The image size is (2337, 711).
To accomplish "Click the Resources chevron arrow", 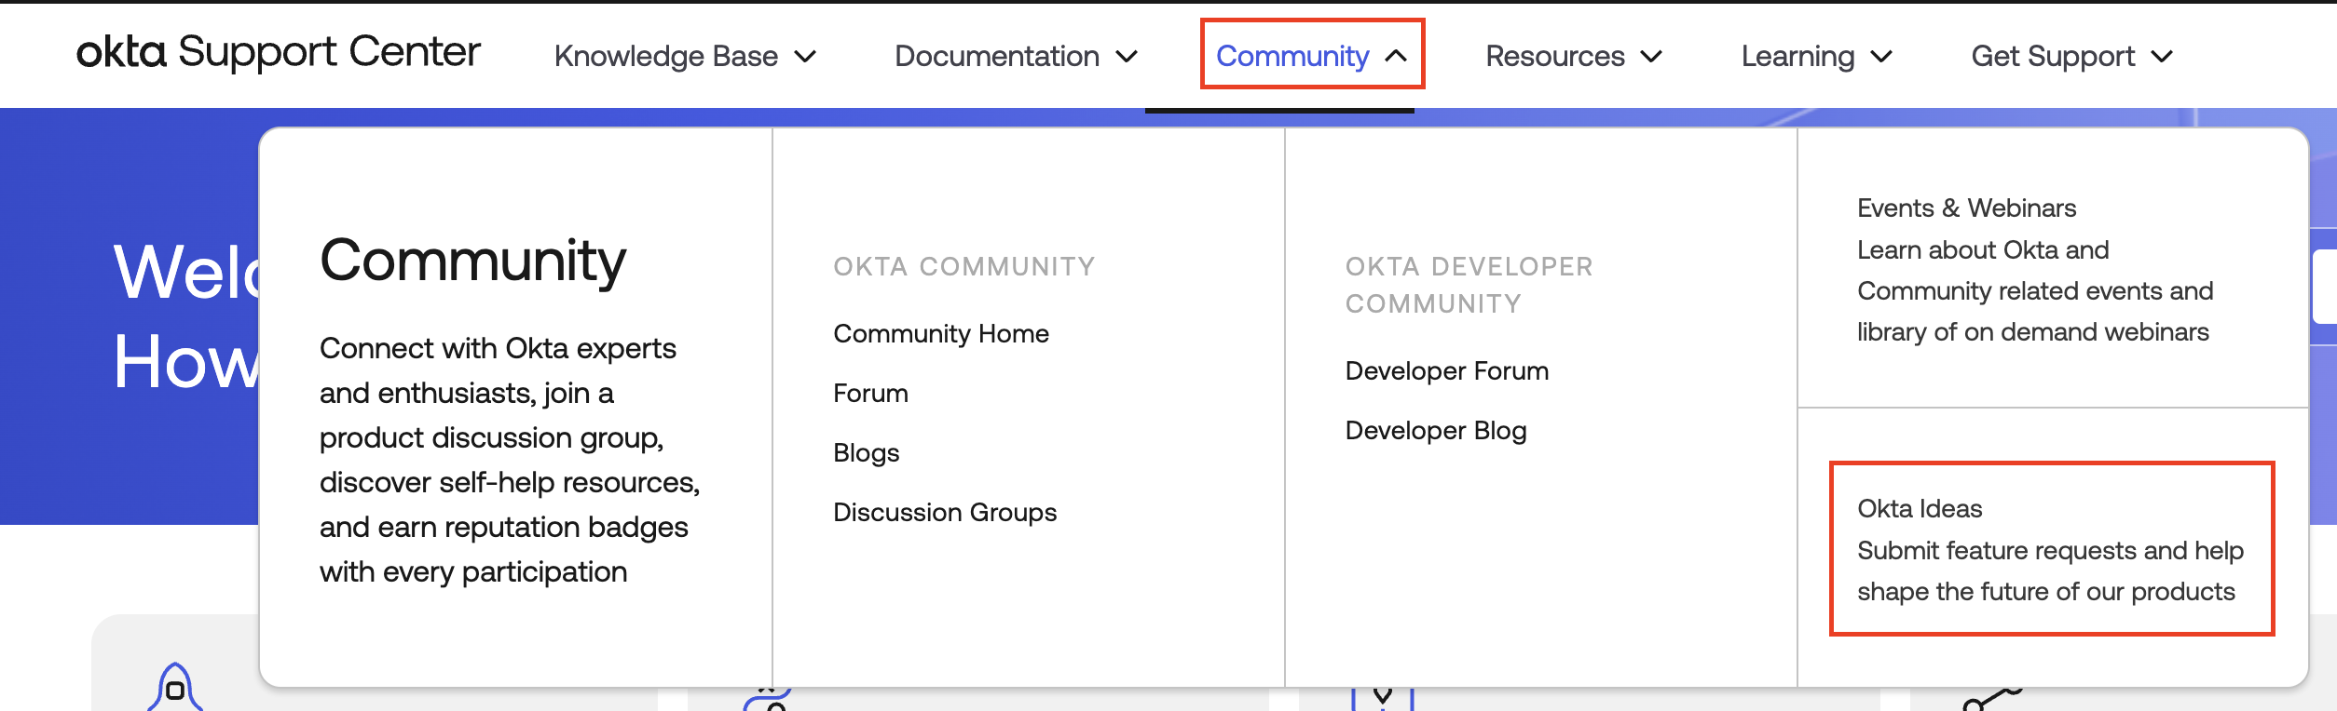I will tap(1651, 57).
